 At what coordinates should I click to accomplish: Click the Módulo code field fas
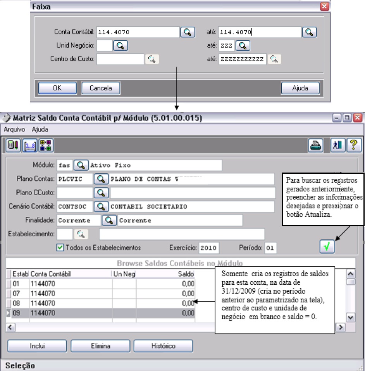point(64,165)
